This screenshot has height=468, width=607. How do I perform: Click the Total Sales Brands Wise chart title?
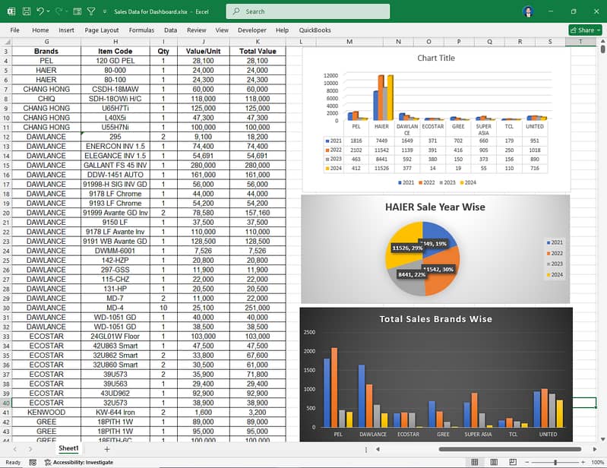(435, 319)
